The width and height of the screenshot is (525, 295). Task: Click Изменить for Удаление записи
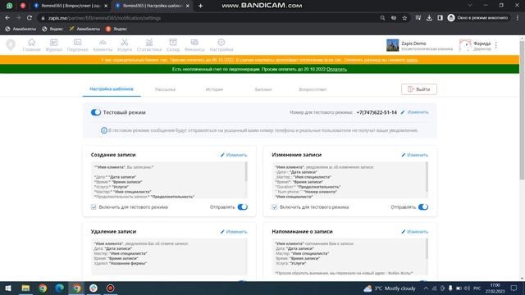pyautogui.click(x=234, y=231)
